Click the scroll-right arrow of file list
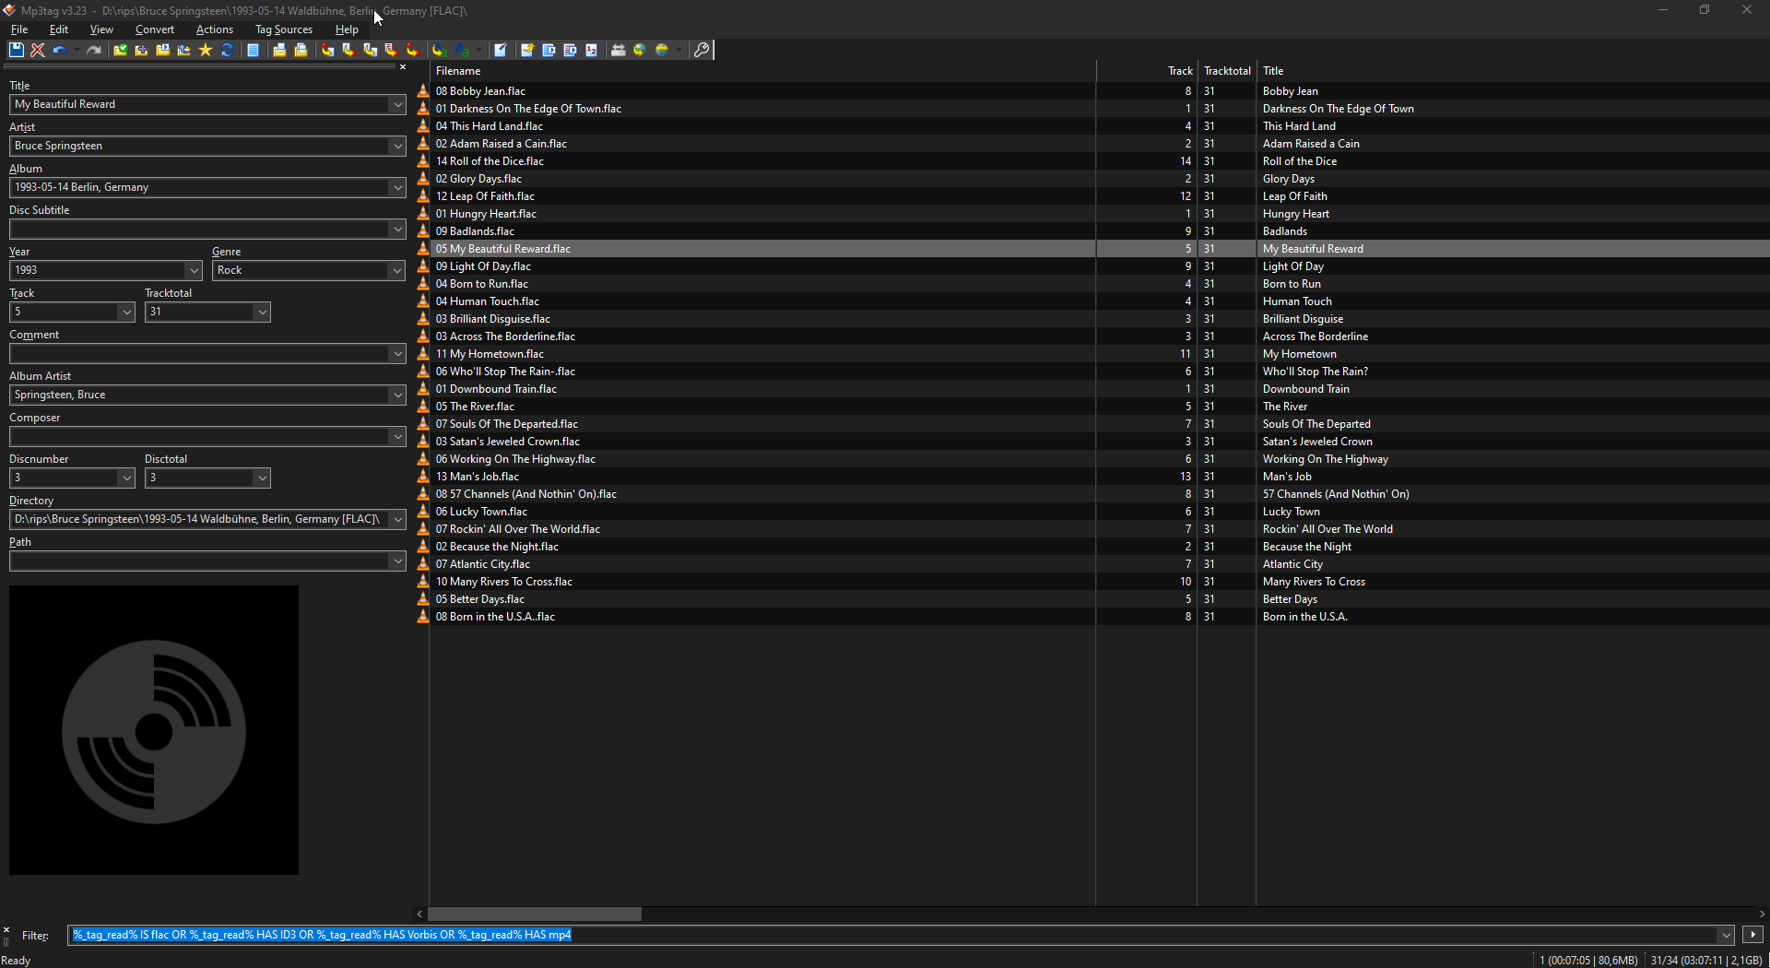Screen dimensions: 1770x968 (1762, 915)
